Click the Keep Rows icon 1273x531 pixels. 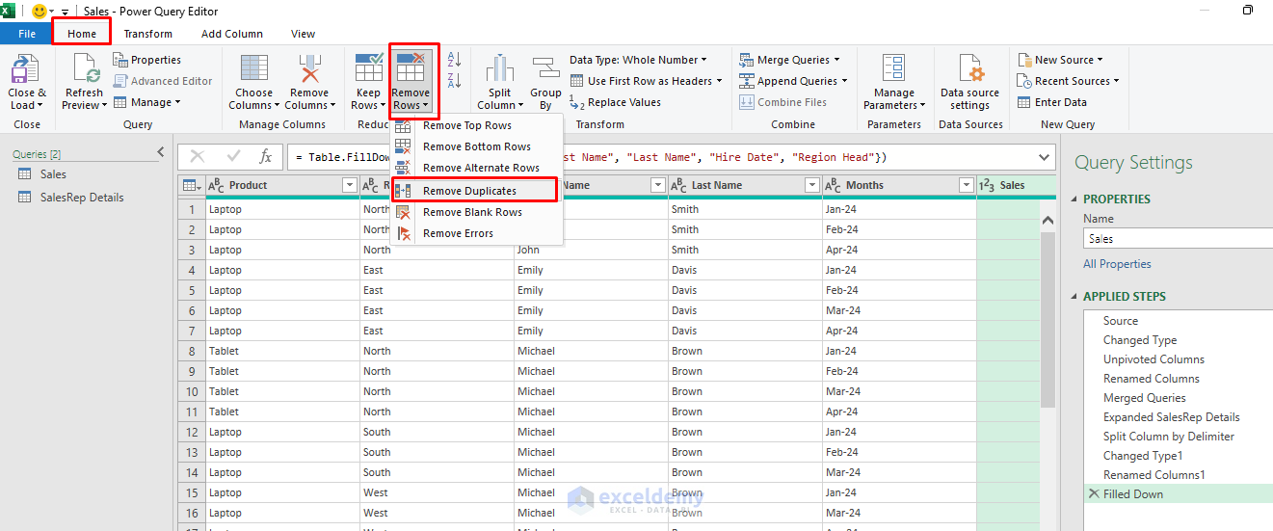(x=369, y=67)
